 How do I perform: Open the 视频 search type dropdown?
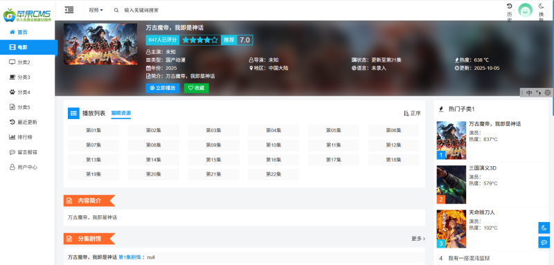pos(96,10)
